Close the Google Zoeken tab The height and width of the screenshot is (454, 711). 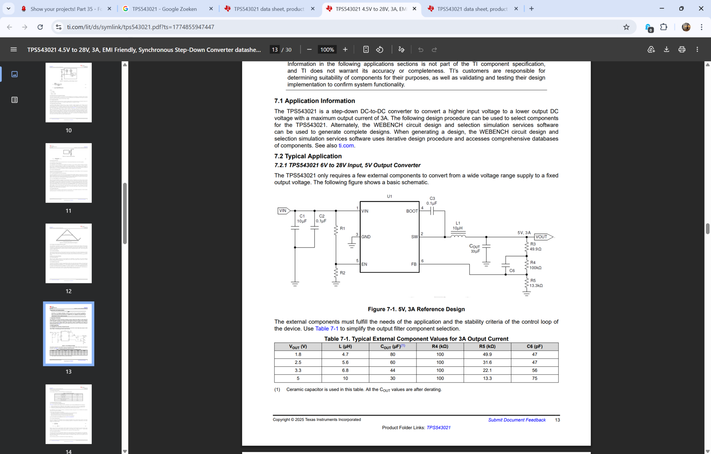[x=211, y=9]
